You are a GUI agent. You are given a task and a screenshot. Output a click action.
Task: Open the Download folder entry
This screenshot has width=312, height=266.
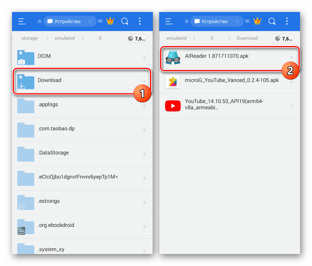pos(56,80)
